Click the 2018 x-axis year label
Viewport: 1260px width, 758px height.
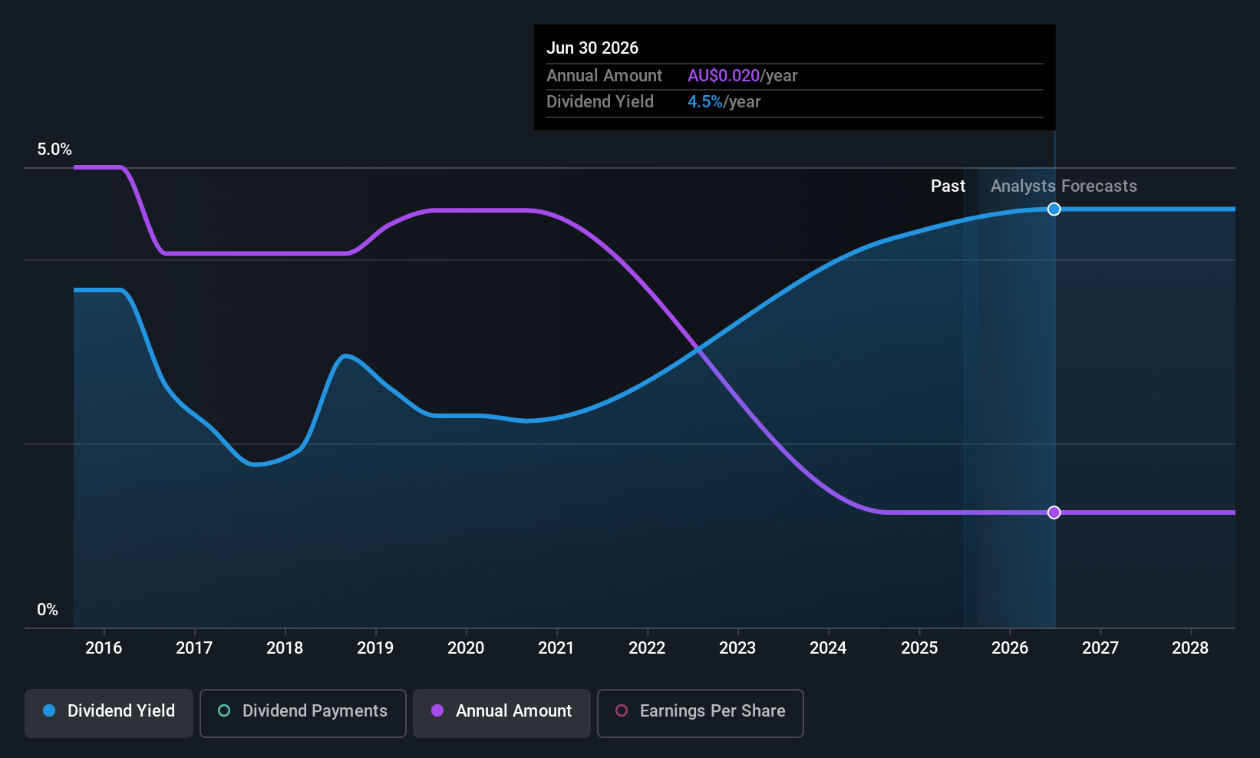(x=285, y=648)
